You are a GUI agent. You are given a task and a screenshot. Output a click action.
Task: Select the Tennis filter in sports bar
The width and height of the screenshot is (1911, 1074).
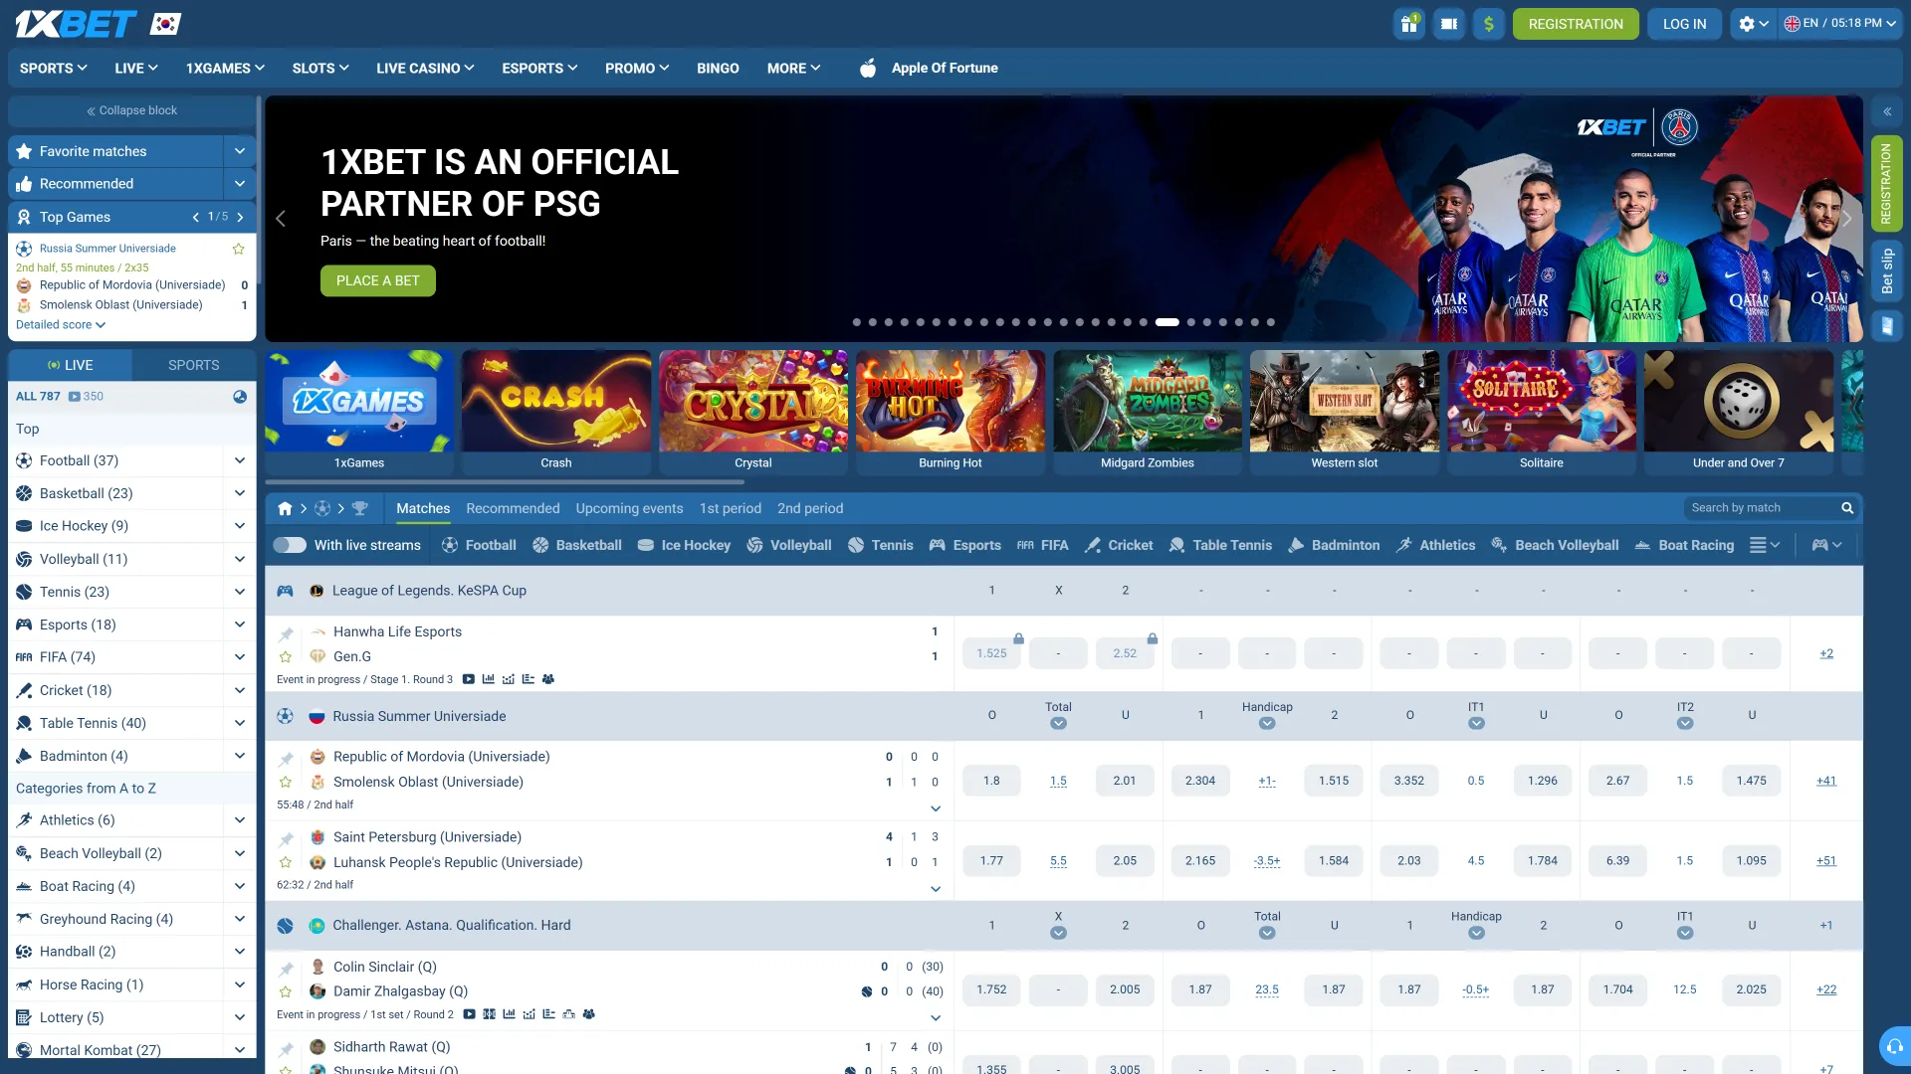coord(880,545)
